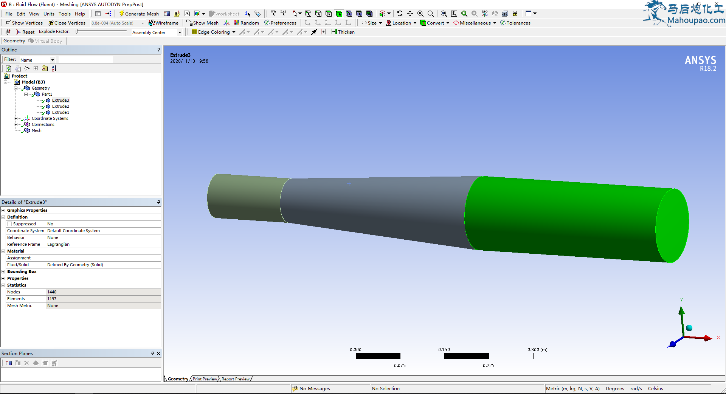Select the Edge selection filter icon
The image size is (726, 394).
pyautogui.click(x=318, y=14)
